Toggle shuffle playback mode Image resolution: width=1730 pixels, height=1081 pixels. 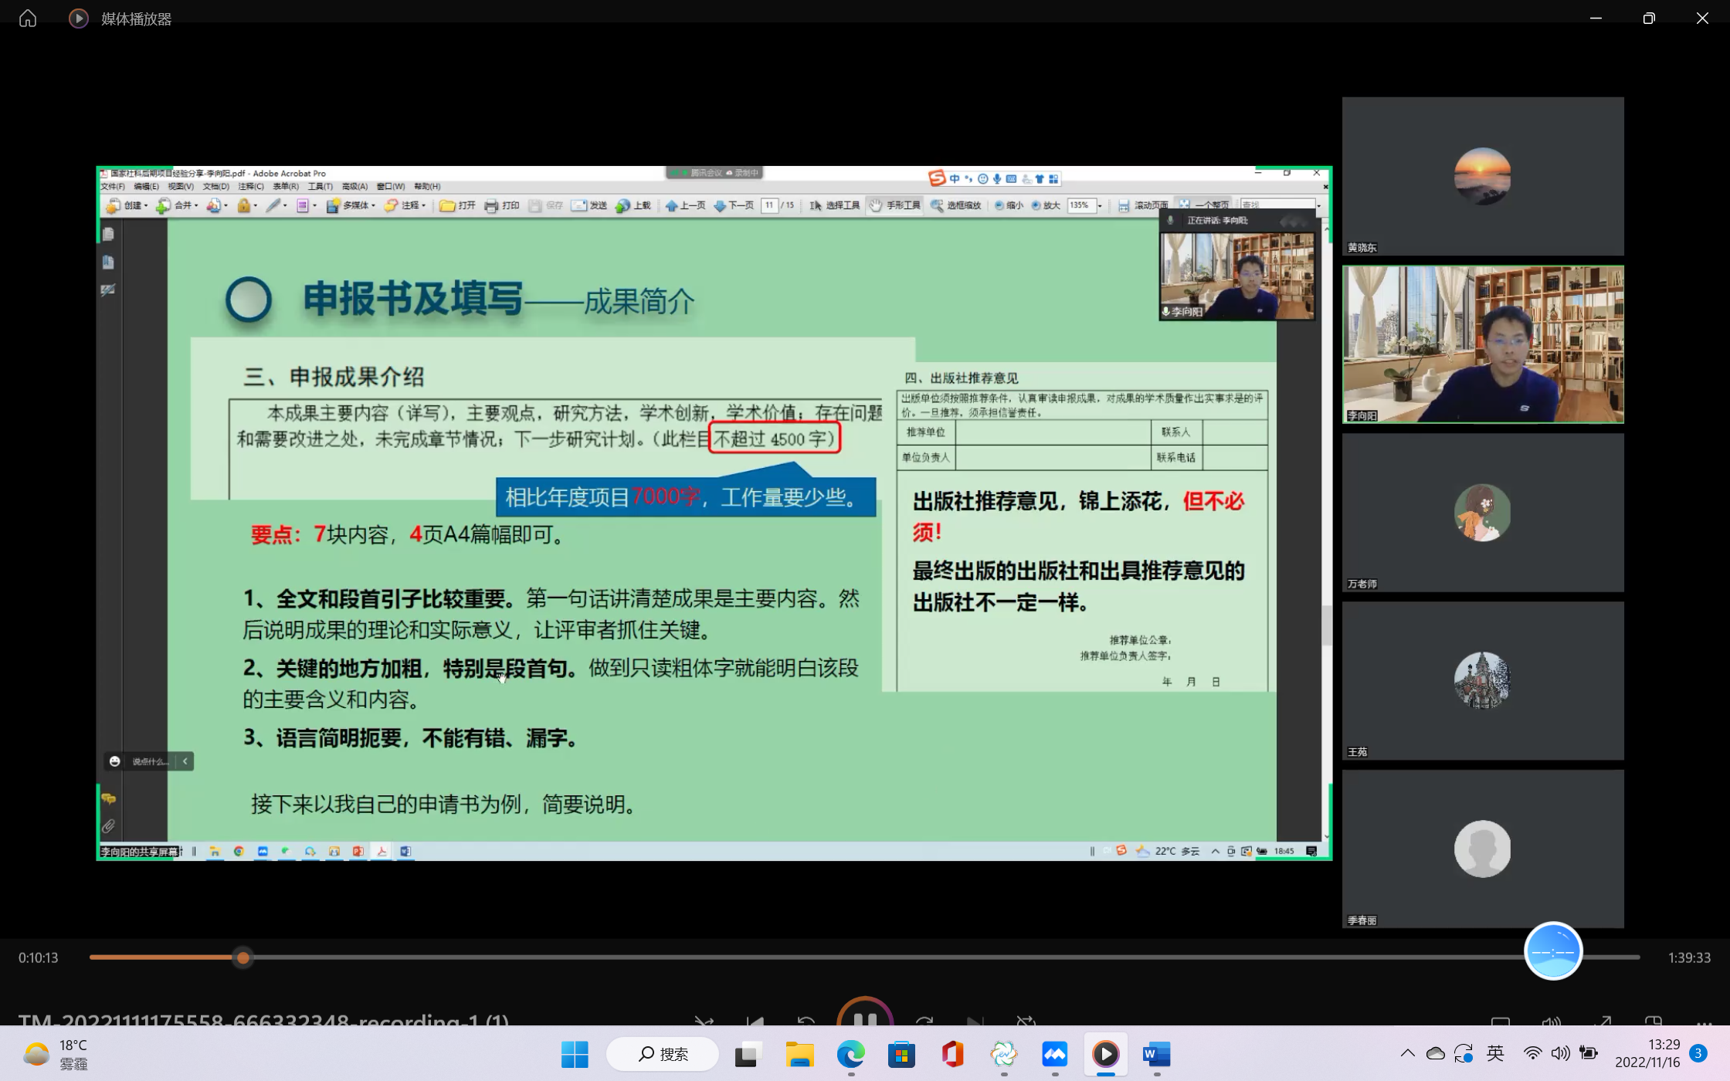(x=704, y=1021)
